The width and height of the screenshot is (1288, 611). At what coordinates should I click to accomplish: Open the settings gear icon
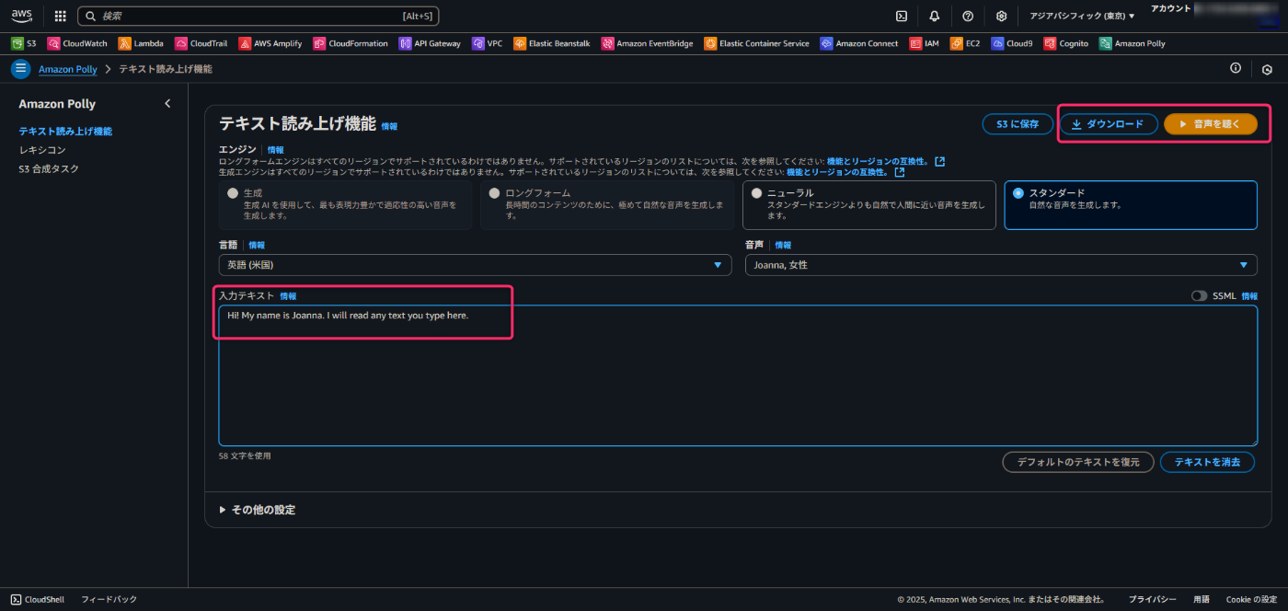coord(1001,16)
